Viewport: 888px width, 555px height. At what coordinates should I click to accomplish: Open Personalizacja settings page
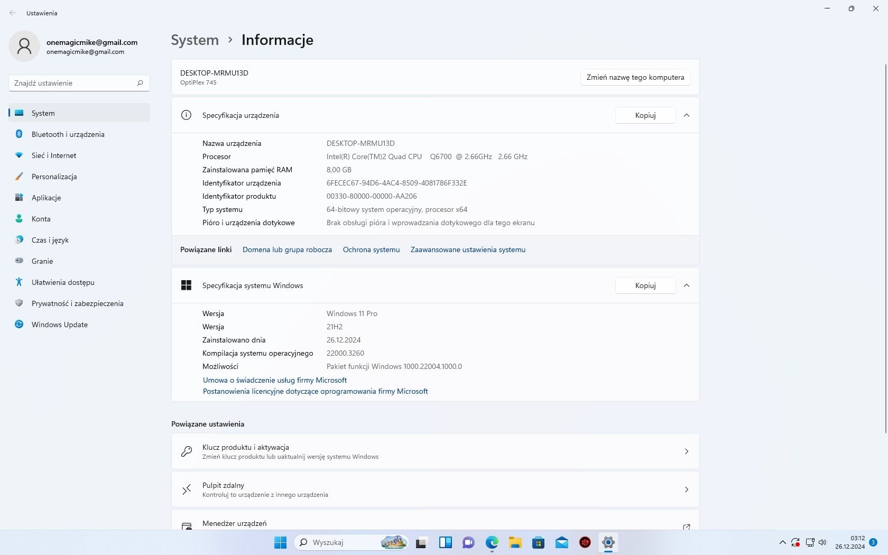[x=79, y=177]
